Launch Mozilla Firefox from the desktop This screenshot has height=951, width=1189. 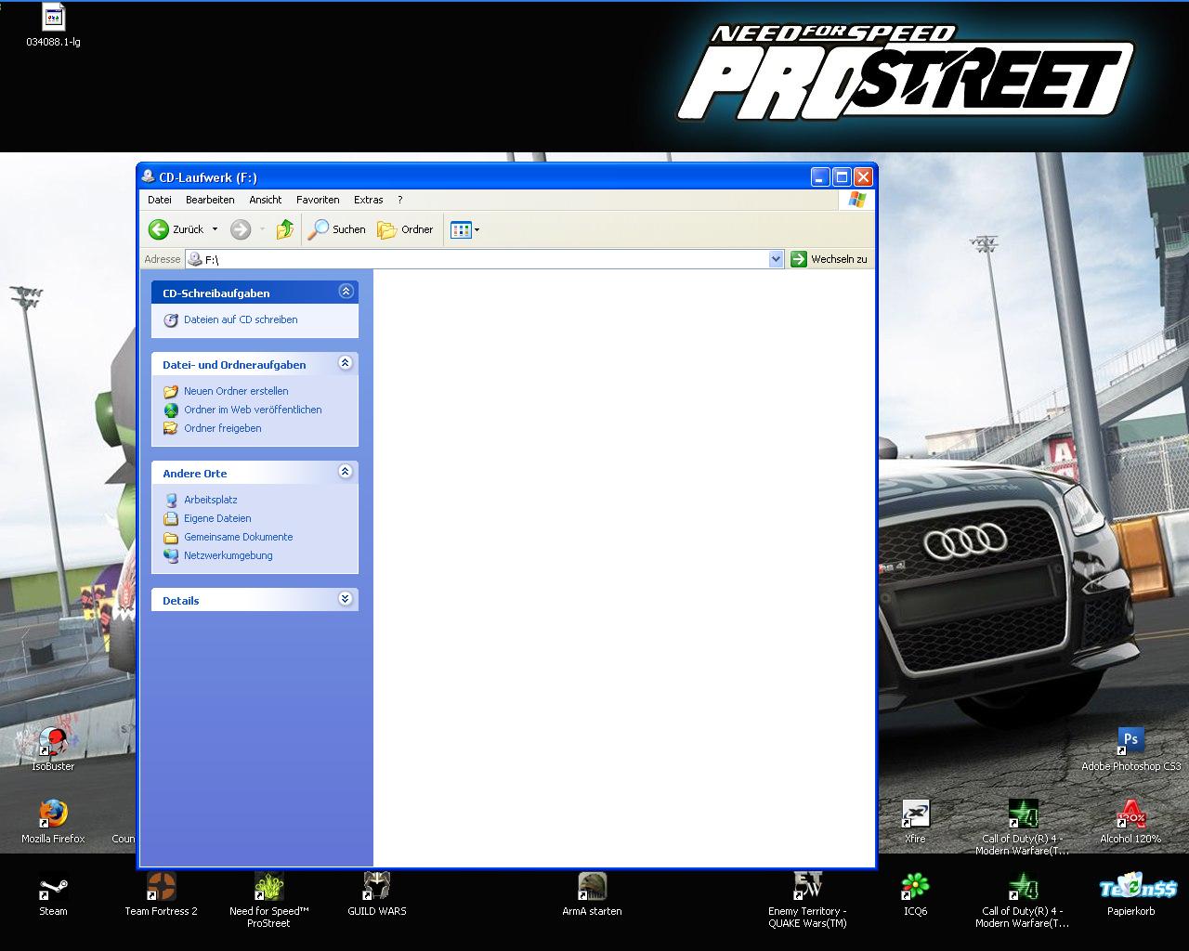(53, 821)
